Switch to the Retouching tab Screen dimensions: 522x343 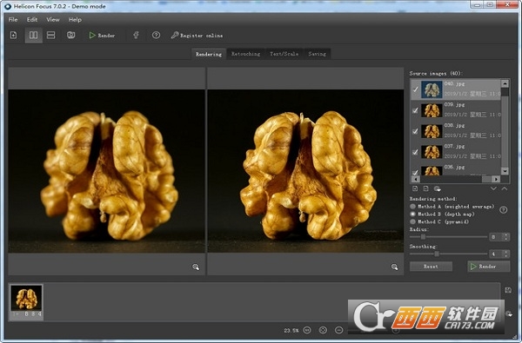[x=245, y=54]
